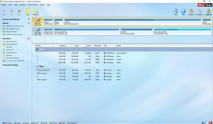Viewport: 213px width, 124px height.
Task: Click the Logical legend swatch
Action: click(15, 123)
